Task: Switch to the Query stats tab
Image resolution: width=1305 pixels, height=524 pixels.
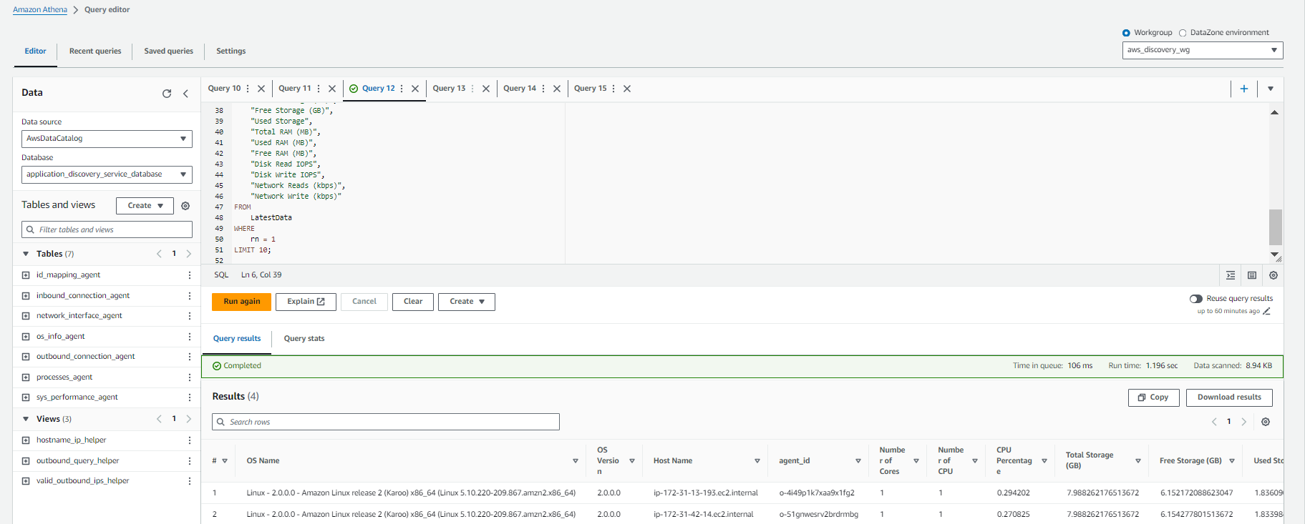Action: point(304,339)
